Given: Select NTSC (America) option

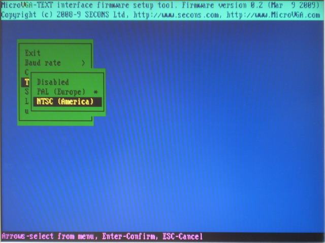Looking at the screenshot, I should pos(68,102).
